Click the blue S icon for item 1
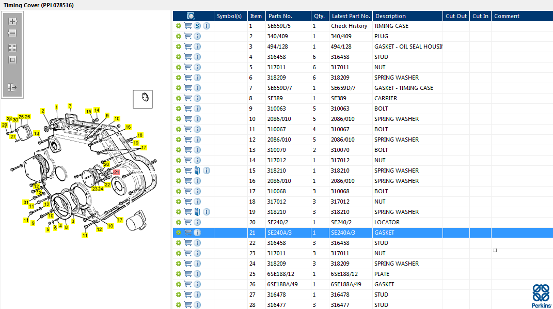The height and width of the screenshot is (309, 553). pyautogui.click(x=197, y=26)
